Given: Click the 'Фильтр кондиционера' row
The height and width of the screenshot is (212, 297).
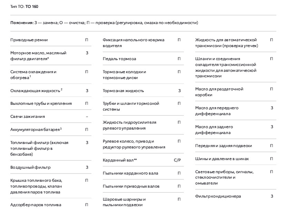Looking at the screenshot, I should [x=218, y=196].
